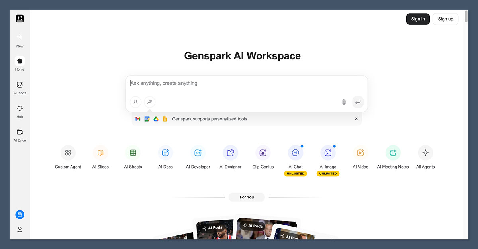Click the paperclip attachment icon
Screen dimensions: 478x249
[343, 102]
